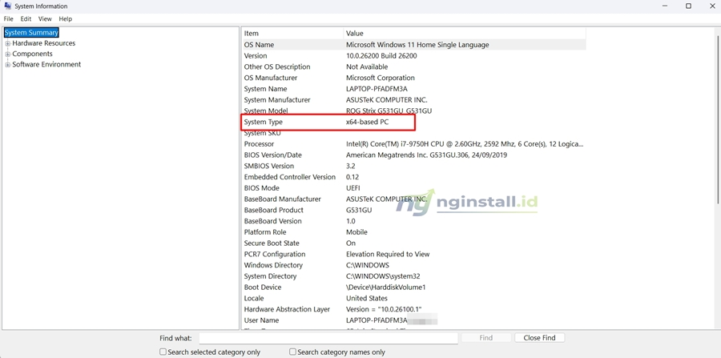
Task: Click the System Information app icon in title bar
Action: (x=8, y=6)
